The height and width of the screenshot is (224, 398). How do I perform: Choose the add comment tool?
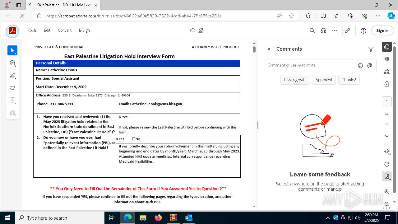(x=12, y=63)
